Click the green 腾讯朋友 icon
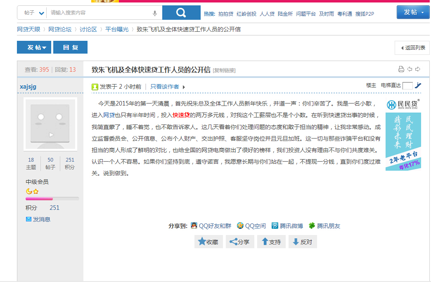The image size is (431, 282). (x=312, y=226)
